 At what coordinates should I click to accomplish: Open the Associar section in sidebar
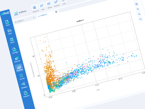(17, 59)
